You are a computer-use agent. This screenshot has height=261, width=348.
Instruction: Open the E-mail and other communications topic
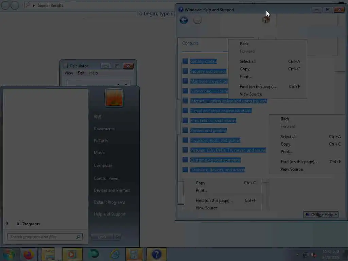(x=221, y=110)
